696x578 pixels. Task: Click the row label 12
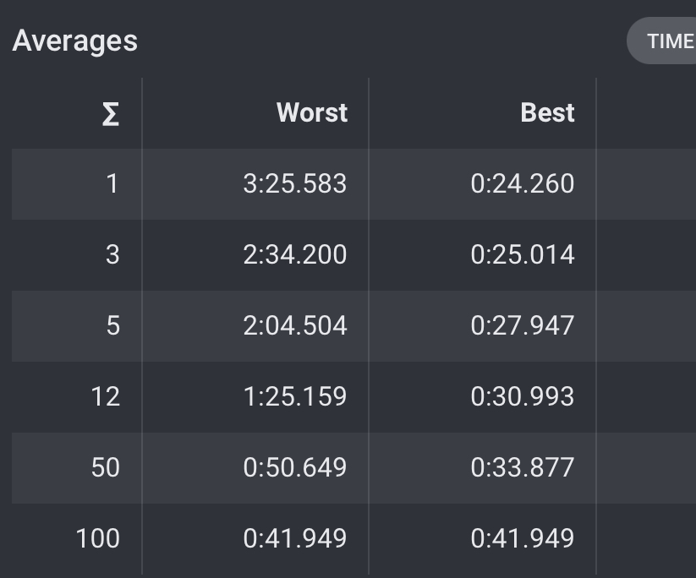click(x=105, y=396)
